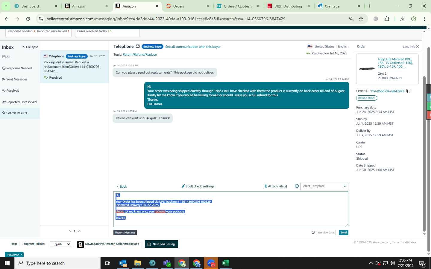Open Microsoft Teams from the taskbar
Screen dimensions: 431x269
(167, 263)
